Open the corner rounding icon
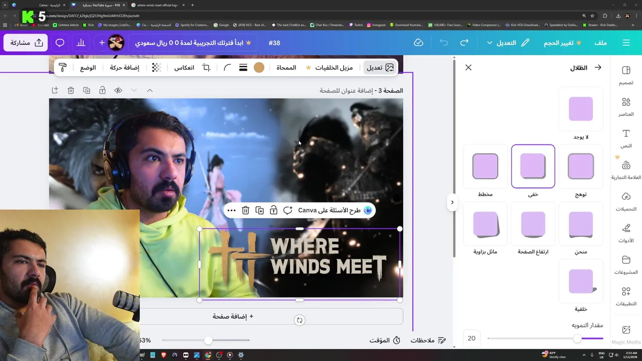This screenshot has width=642, height=361. tap(227, 68)
